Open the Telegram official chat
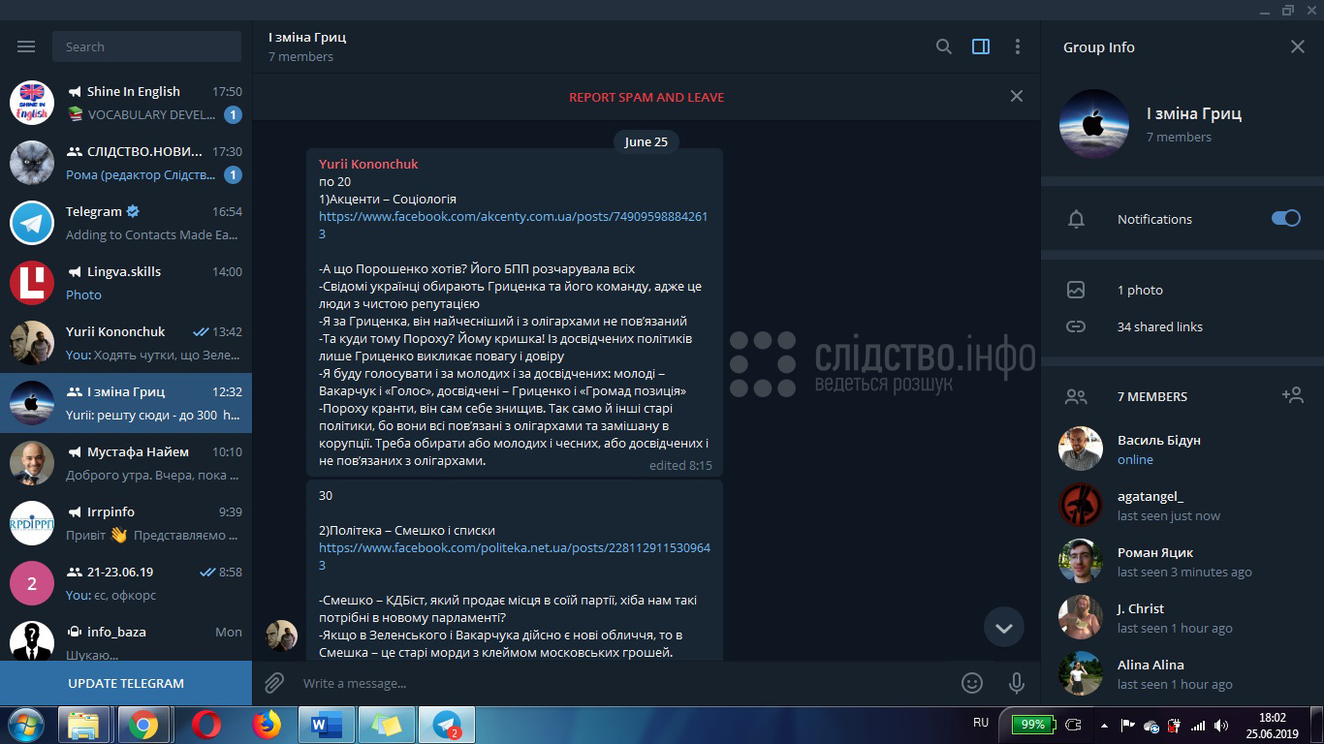 tap(126, 223)
